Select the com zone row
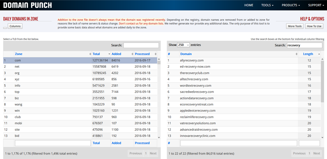This screenshot has width=327, height=159. pyautogui.click(x=80, y=60)
